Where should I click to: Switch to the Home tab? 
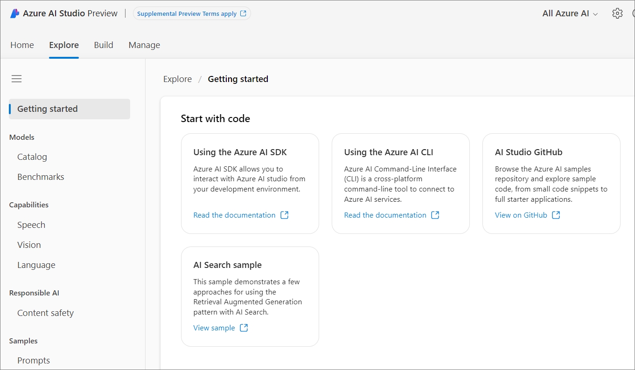[22, 45]
